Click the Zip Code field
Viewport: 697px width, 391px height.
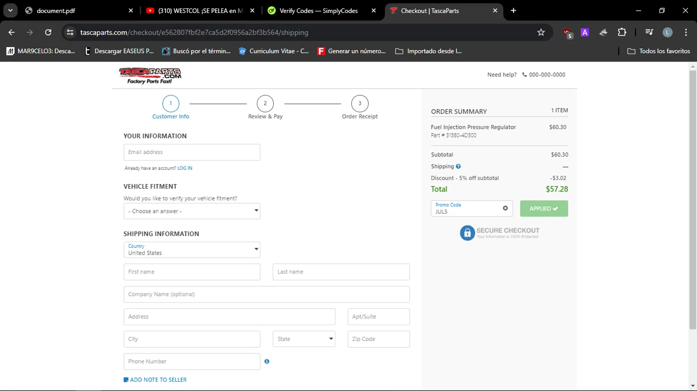pyautogui.click(x=378, y=339)
